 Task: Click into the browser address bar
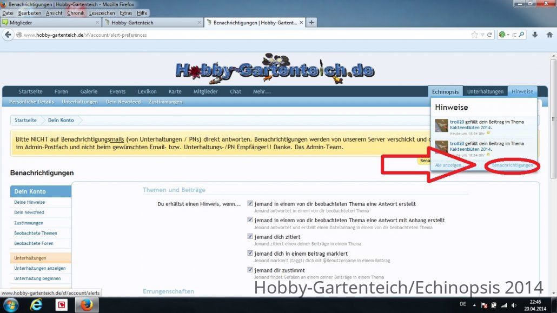point(245,35)
